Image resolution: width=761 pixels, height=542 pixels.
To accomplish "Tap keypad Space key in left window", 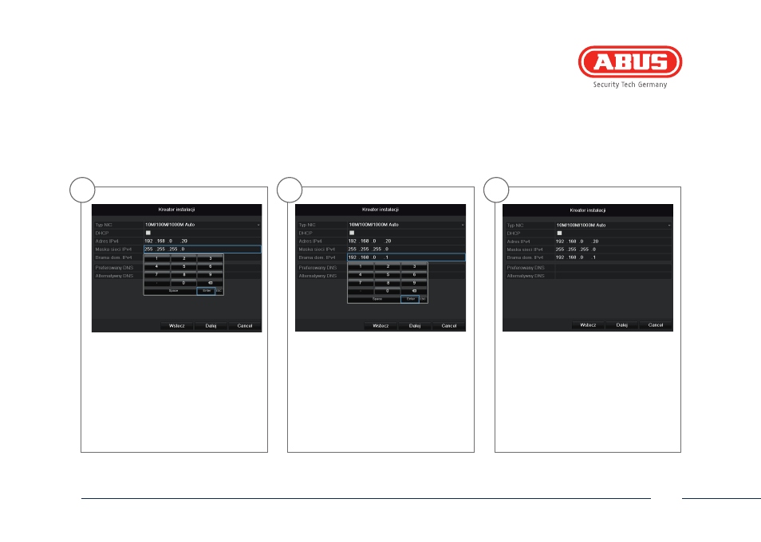I will 173,291.
